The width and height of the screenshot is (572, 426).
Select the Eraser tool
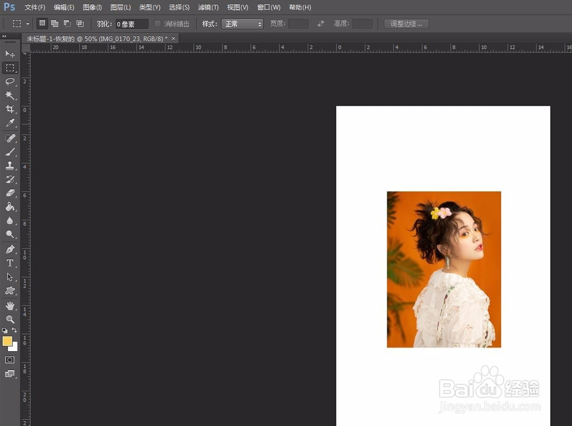10,193
